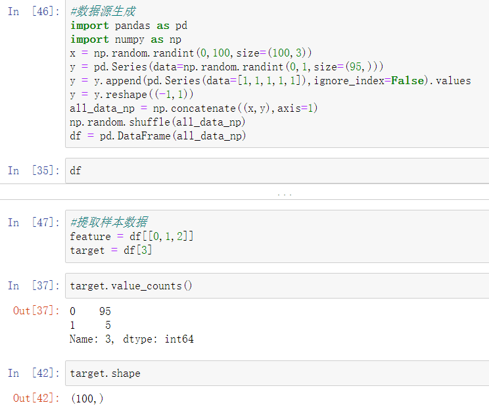Click the feature/target extraction cell In [47]

pos(277,236)
